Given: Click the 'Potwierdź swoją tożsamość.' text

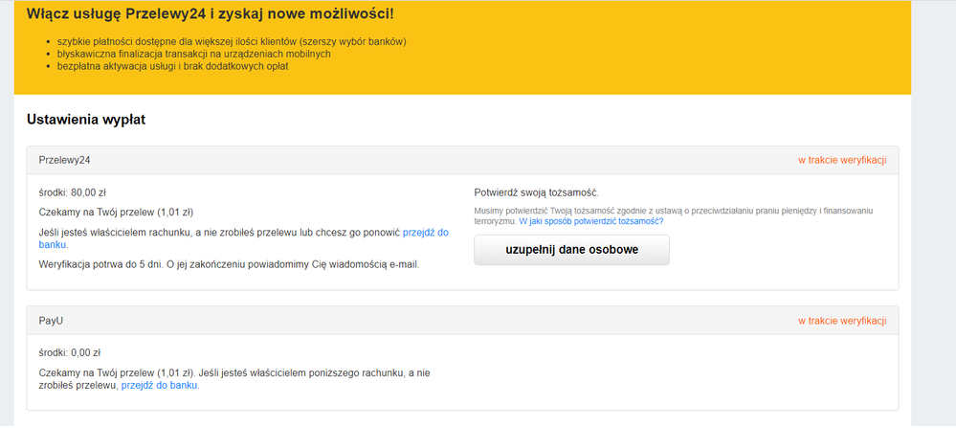Looking at the screenshot, I should (x=536, y=192).
